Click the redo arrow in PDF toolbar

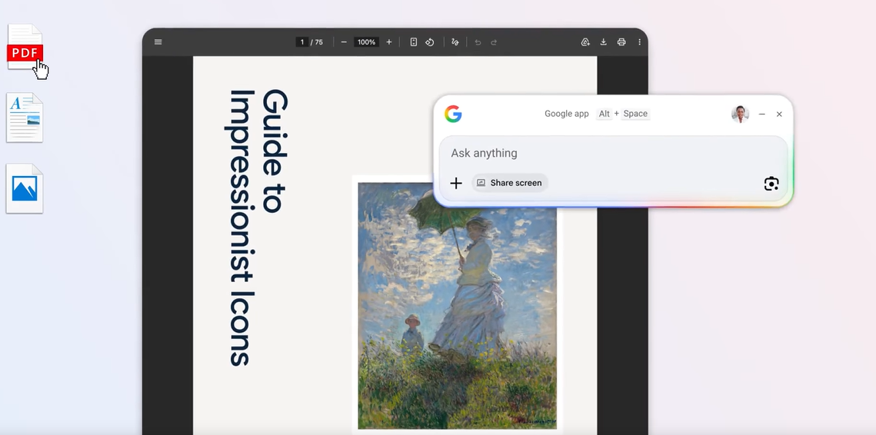[494, 42]
